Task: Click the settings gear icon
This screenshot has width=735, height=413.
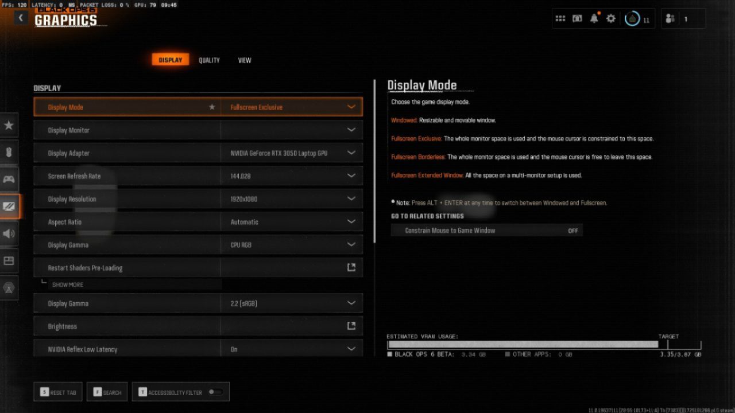Action: (611, 19)
